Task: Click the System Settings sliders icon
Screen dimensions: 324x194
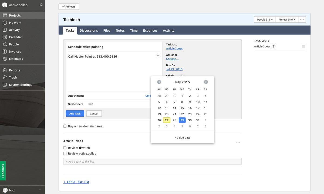Action: coord(5,85)
